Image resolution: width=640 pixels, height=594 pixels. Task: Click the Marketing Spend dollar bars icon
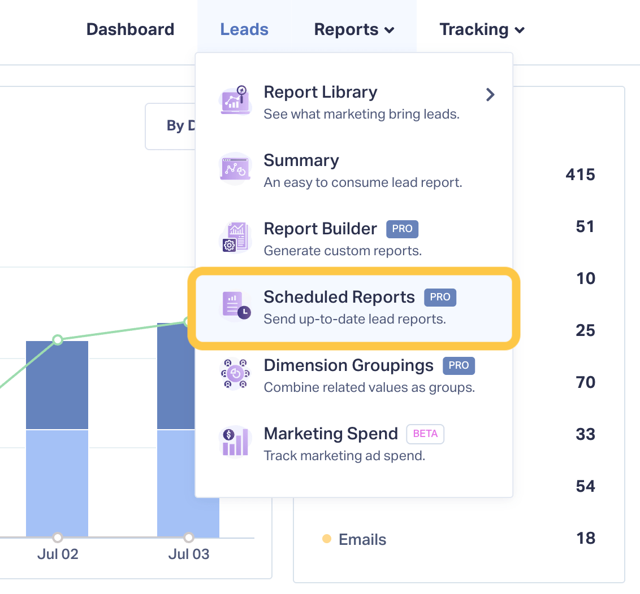236,442
